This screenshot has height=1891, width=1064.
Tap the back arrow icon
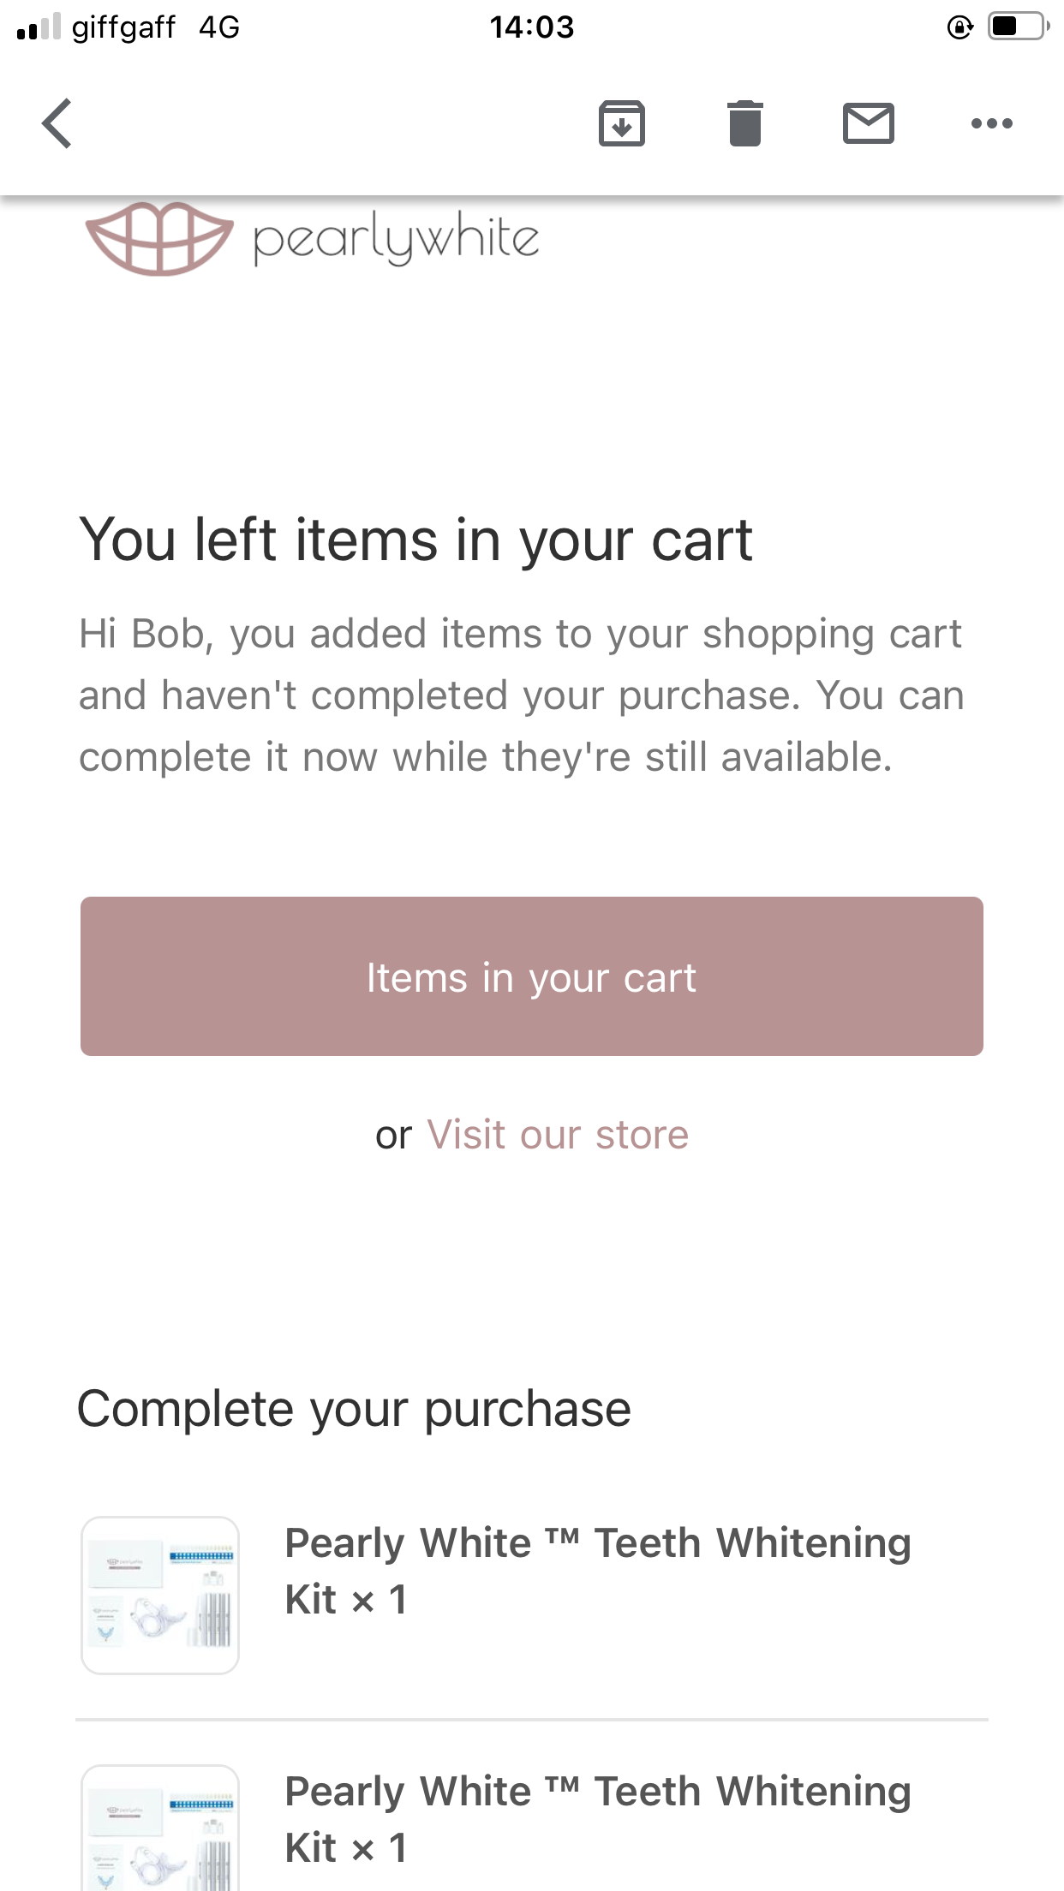click(57, 123)
